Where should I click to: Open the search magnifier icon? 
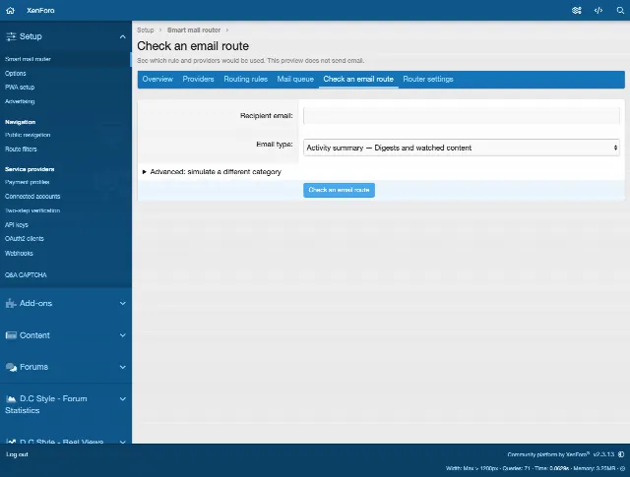[620, 11]
